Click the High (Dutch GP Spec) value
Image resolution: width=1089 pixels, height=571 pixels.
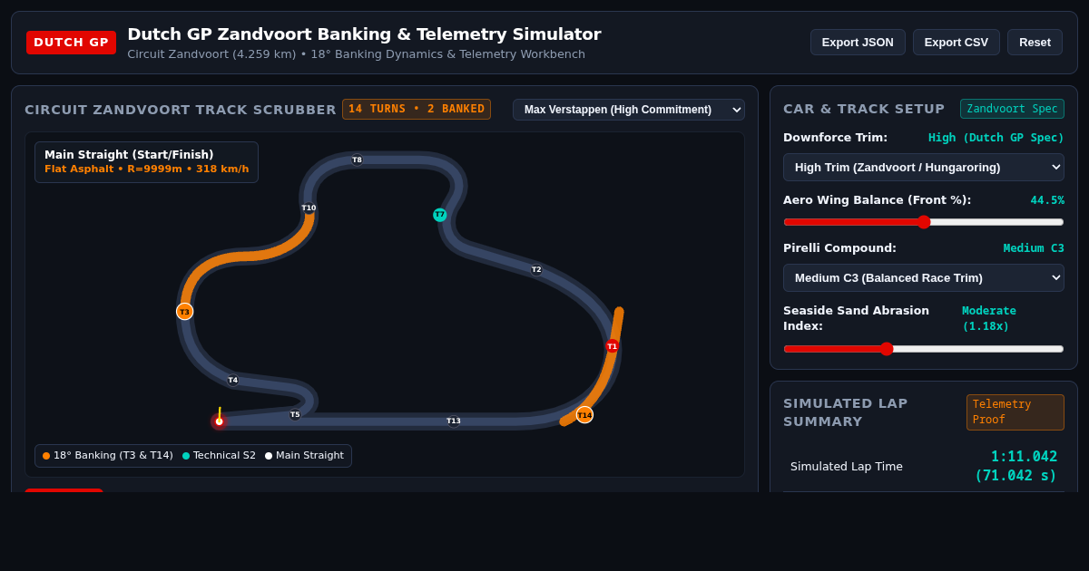[x=996, y=138]
